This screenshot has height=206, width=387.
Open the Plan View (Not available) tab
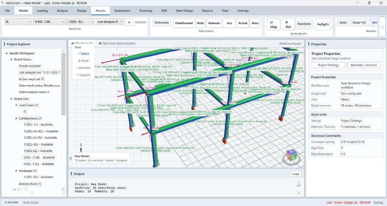[x=117, y=43]
